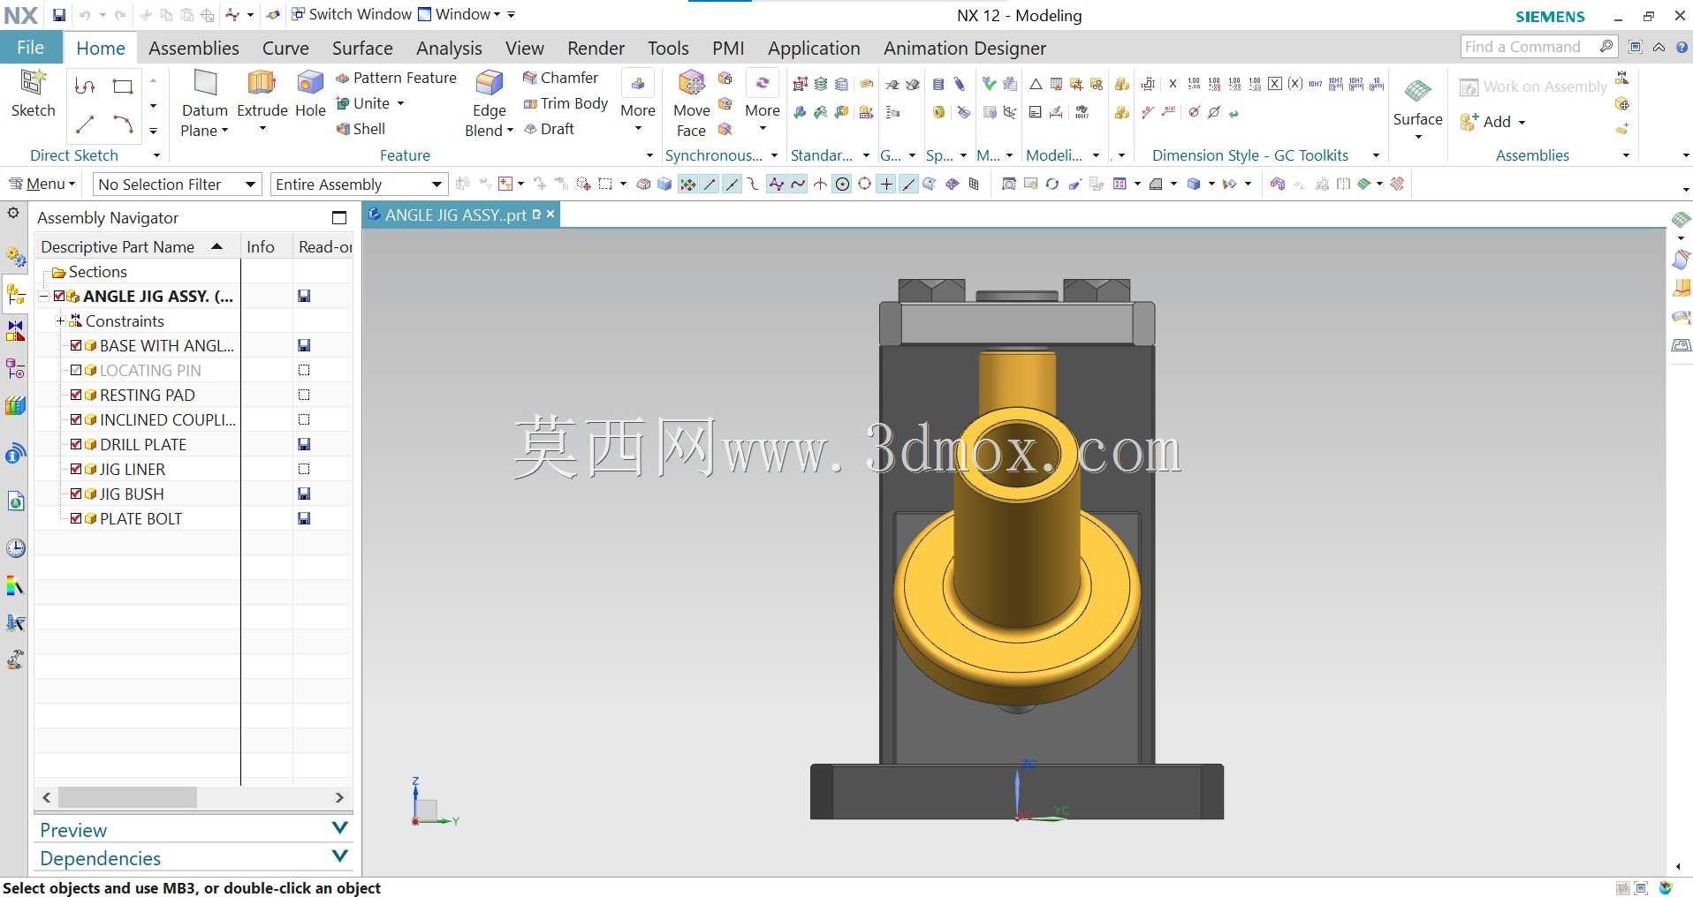
Task: Expand the Constraints tree node
Action: coord(60,320)
